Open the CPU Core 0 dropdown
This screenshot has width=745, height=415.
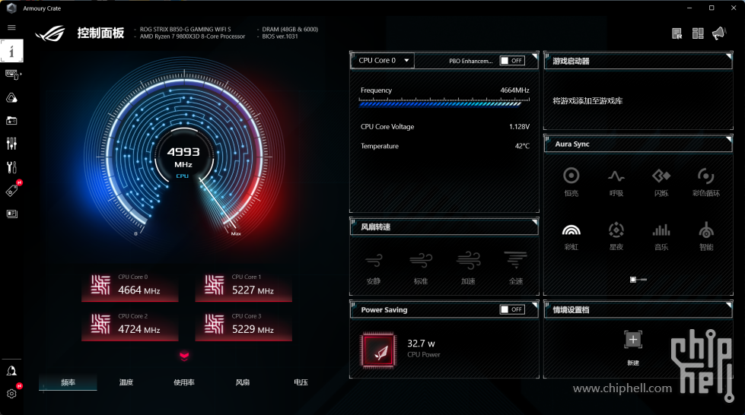[x=383, y=60]
